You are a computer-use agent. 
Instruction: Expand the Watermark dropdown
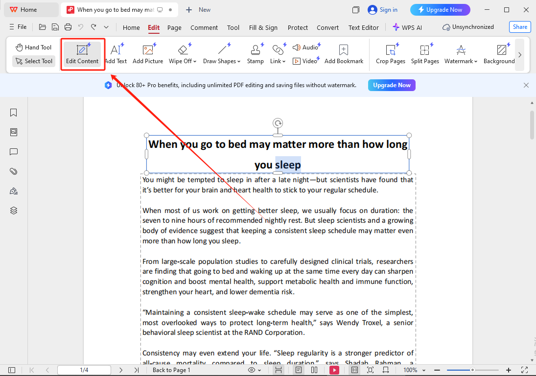pyautogui.click(x=461, y=61)
